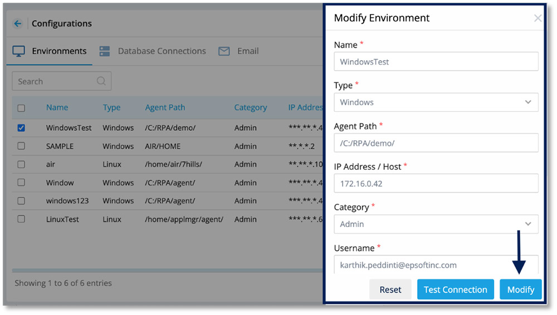Toggle the select-all header checkbox

21,108
